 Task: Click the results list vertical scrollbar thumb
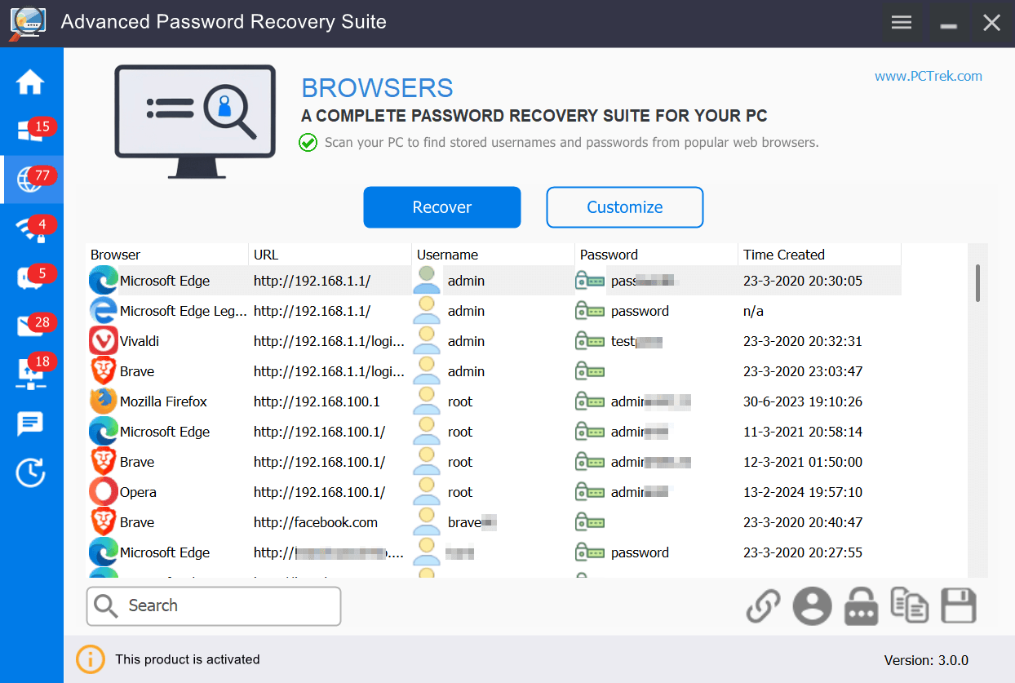pos(977,283)
